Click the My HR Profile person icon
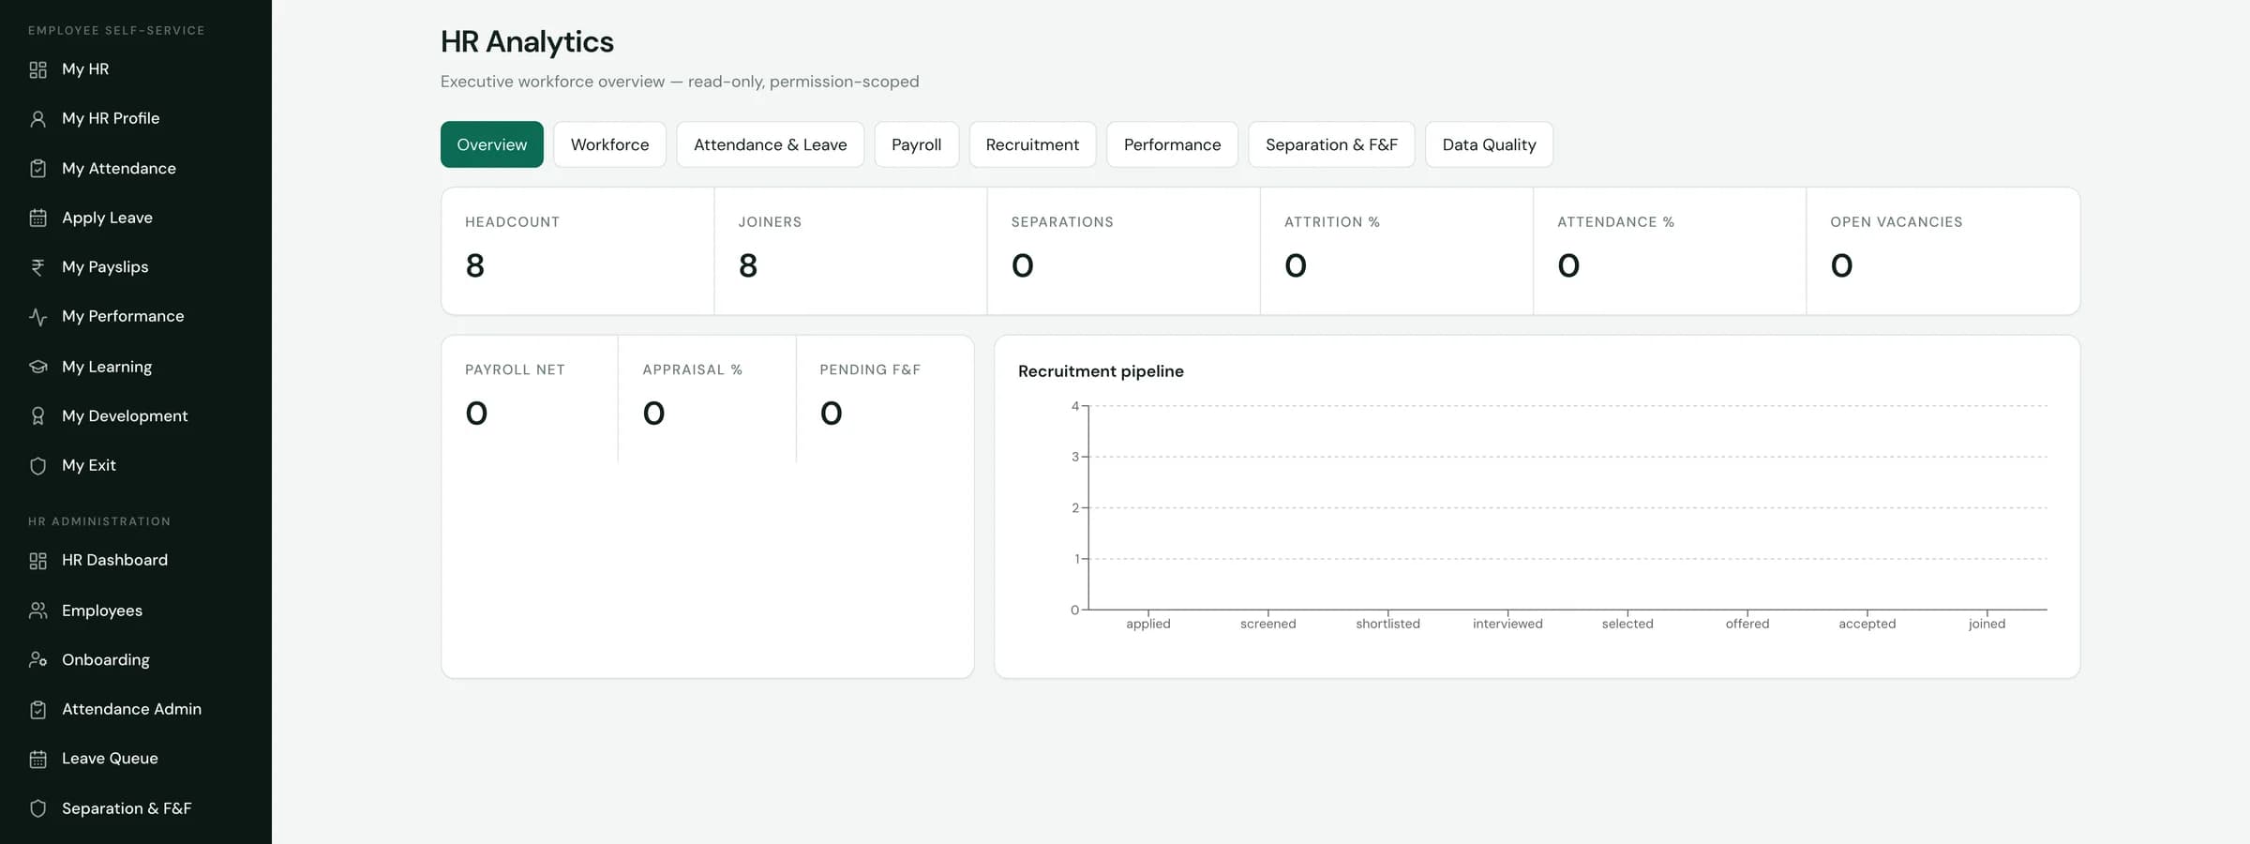Image resolution: width=2250 pixels, height=844 pixels. tap(37, 119)
